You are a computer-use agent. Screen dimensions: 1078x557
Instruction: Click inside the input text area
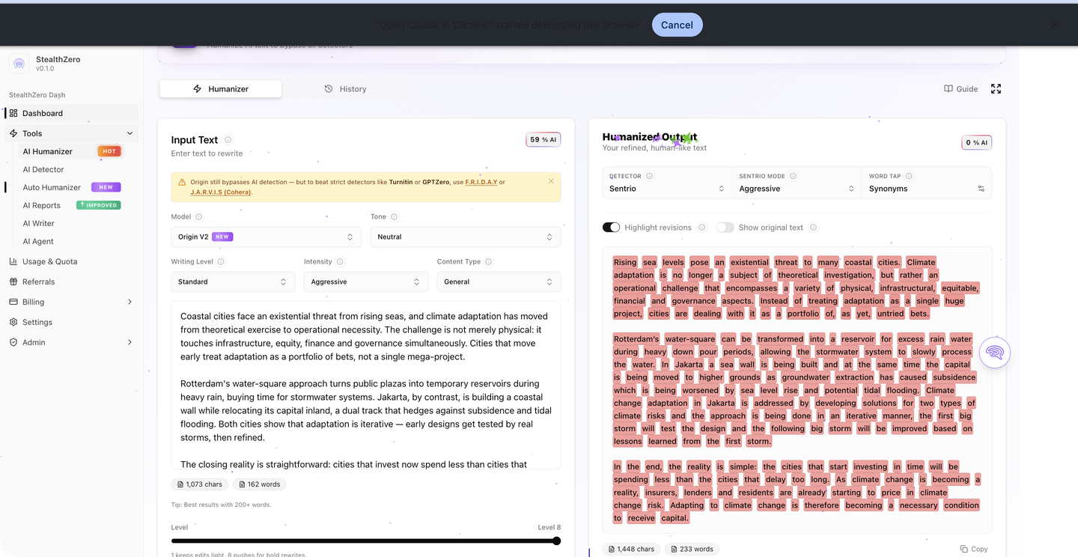pyautogui.click(x=366, y=386)
